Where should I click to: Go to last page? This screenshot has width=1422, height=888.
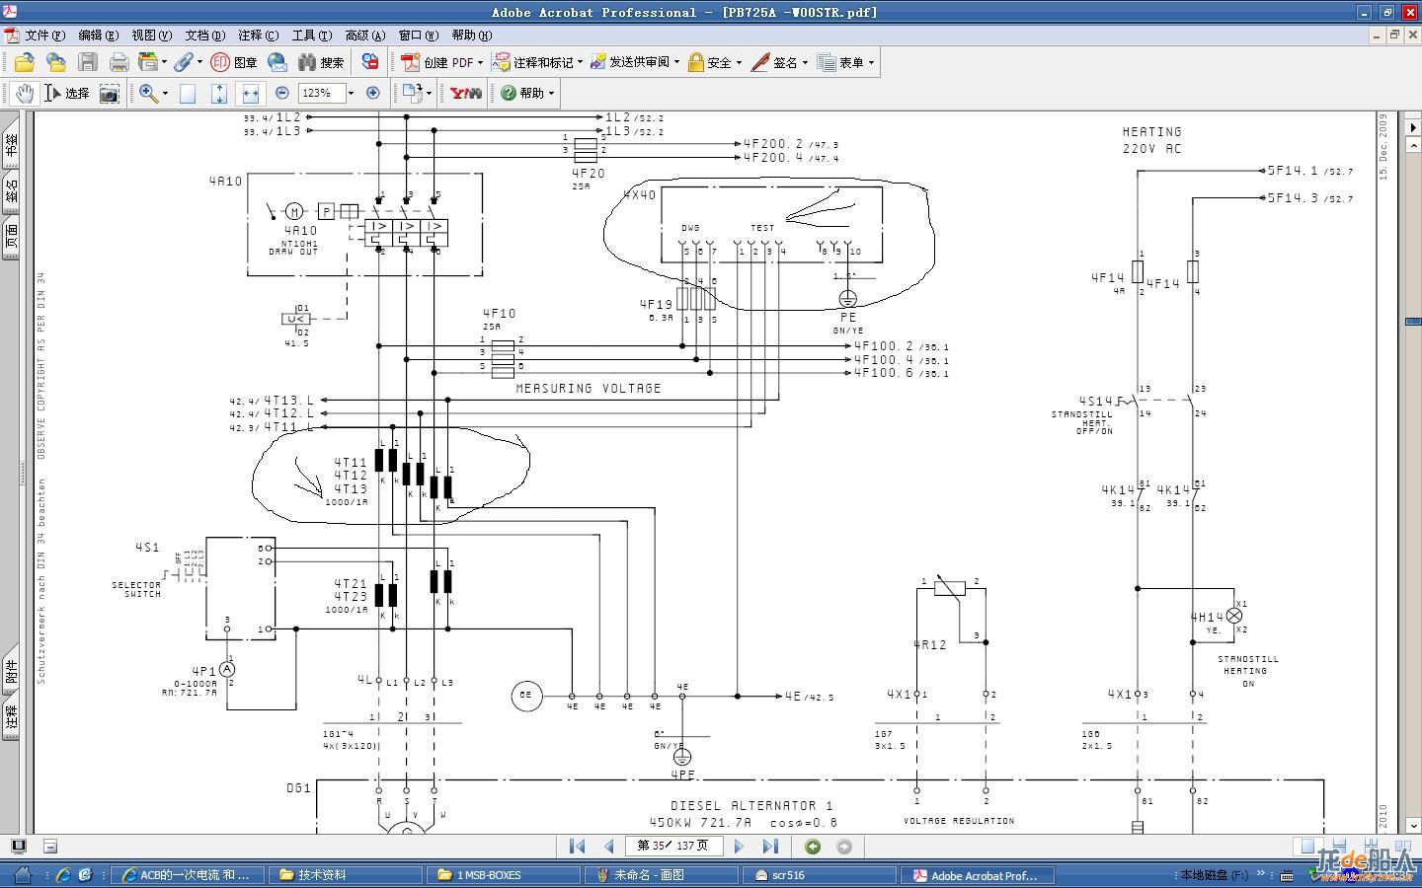click(770, 847)
